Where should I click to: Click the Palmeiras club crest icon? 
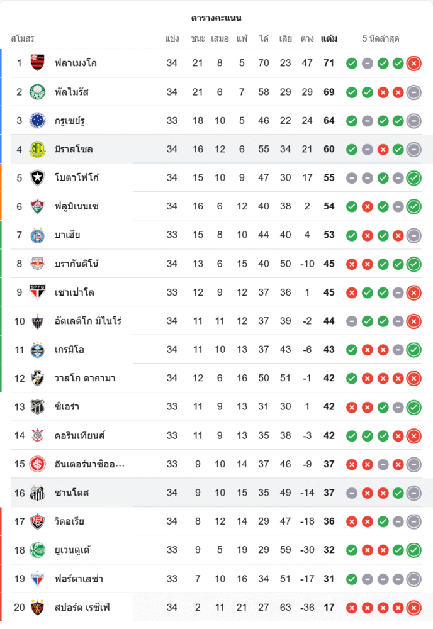tap(38, 92)
